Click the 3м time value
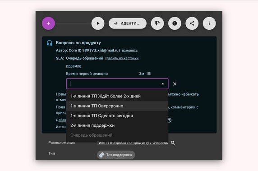The height and width of the screenshot is (171, 258). 142,74
